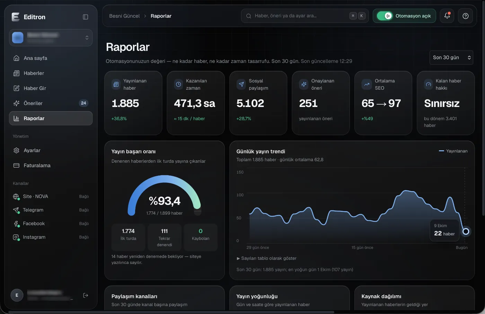Click the Kazanılan zaman clock icon

[178, 84]
